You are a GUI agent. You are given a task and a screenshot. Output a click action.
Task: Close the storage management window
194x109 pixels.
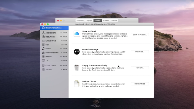[42, 24]
